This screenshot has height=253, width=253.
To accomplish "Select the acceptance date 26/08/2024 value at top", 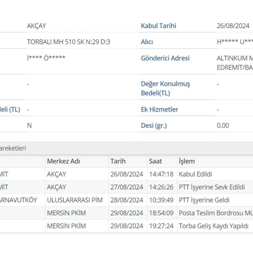I will click(233, 26).
